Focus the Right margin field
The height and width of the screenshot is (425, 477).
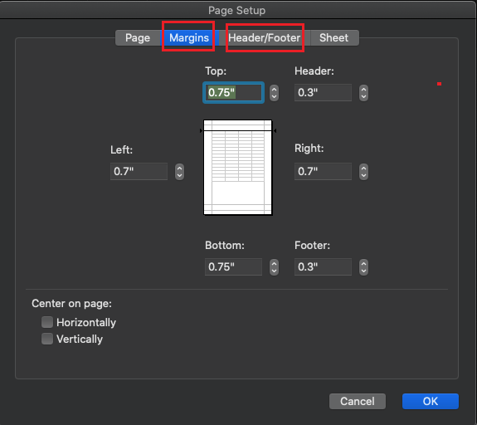[323, 171]
